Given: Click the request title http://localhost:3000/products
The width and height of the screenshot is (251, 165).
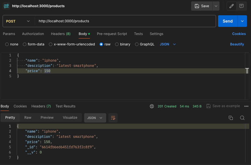Looking at the screenshot, I should tap(39, 6).
